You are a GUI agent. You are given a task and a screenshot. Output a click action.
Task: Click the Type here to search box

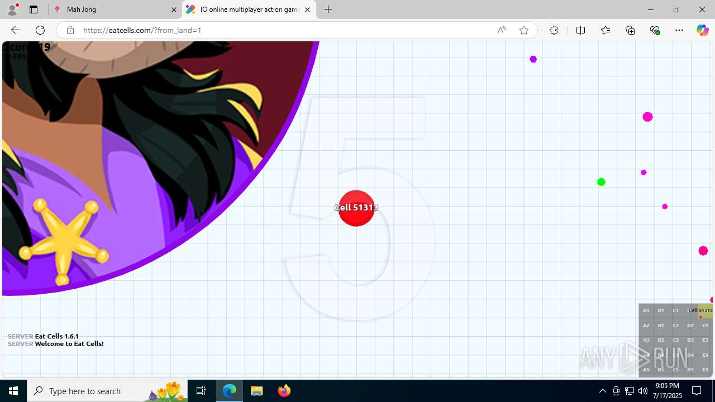(107, 391)
